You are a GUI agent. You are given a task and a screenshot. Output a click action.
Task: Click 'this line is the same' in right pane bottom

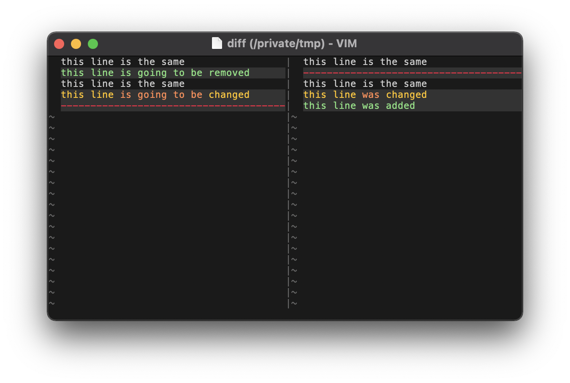pos(365,84)
